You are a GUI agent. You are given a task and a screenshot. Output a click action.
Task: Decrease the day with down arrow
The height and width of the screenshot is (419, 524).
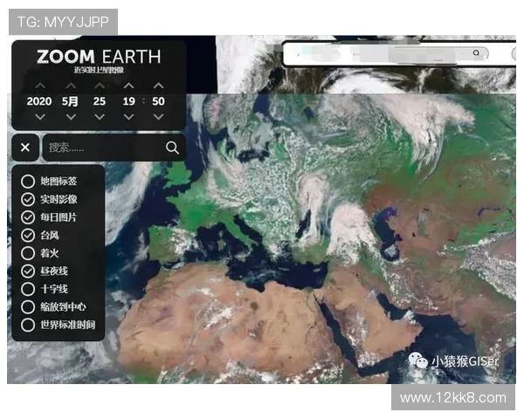tap(100, 116)
